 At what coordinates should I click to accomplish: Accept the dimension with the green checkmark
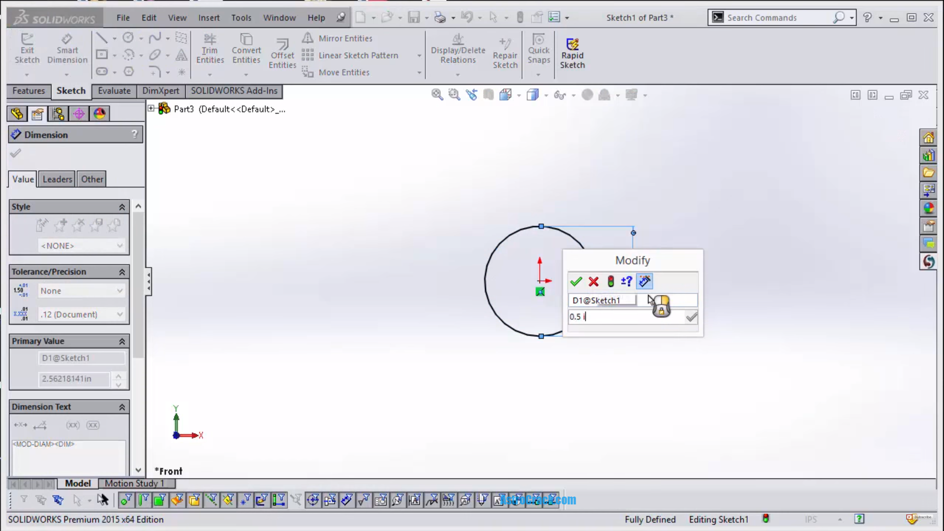576,281
